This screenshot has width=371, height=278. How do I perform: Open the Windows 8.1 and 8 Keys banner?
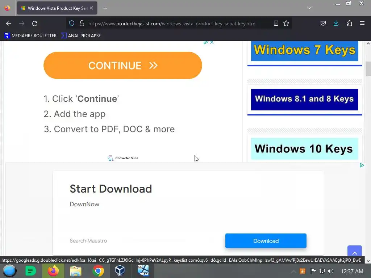[x=304, y=100]
